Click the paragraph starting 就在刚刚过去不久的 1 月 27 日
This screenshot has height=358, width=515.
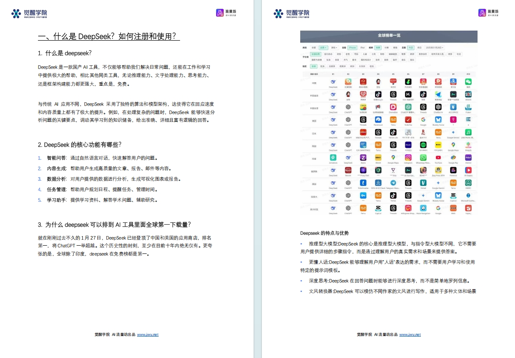tap(125, 246)
